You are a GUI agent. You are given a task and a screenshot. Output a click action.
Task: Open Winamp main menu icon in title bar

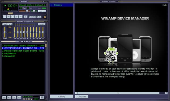point(2,1)
